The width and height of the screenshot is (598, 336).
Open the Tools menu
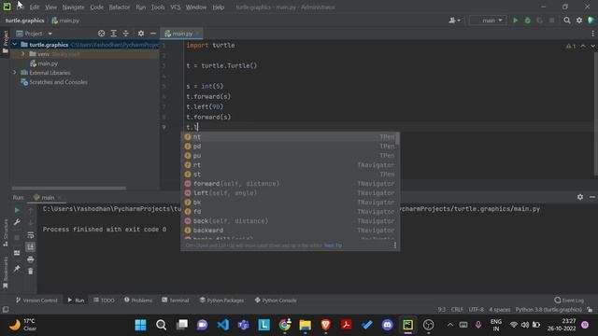(x=158, y=7)
